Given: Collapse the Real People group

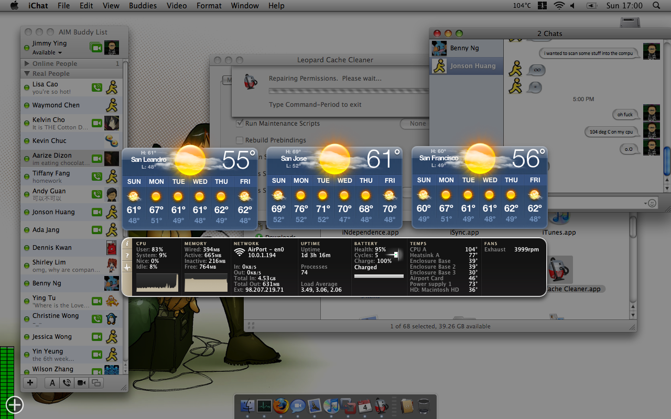Looking at the screenshot, I should coord(27,74).
